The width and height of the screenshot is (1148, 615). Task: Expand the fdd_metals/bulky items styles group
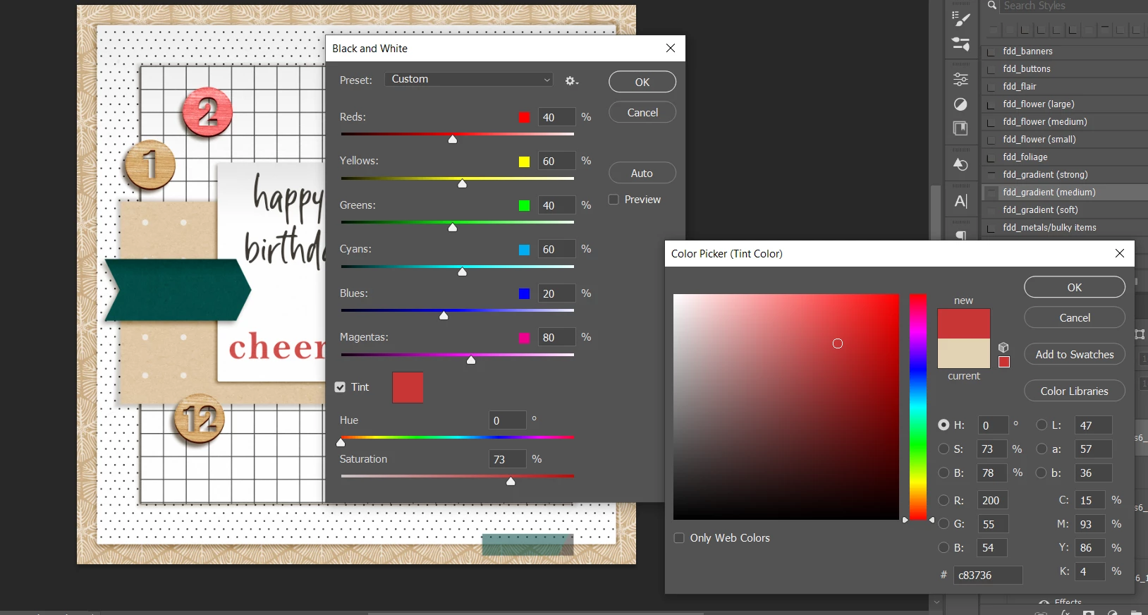coord(991,228)
